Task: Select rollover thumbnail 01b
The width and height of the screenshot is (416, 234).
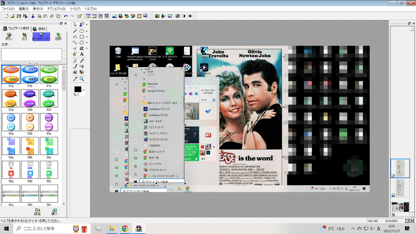Action: (x=30, y=75)
